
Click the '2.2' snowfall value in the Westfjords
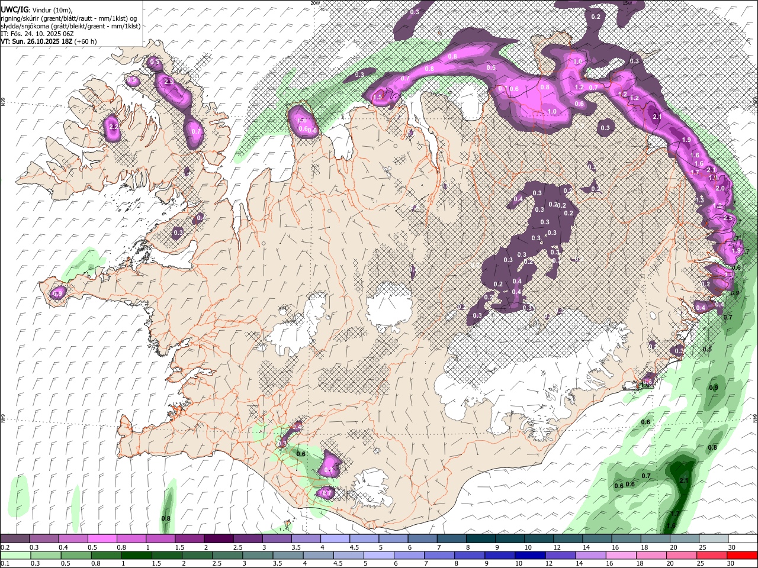pos(113,127)
